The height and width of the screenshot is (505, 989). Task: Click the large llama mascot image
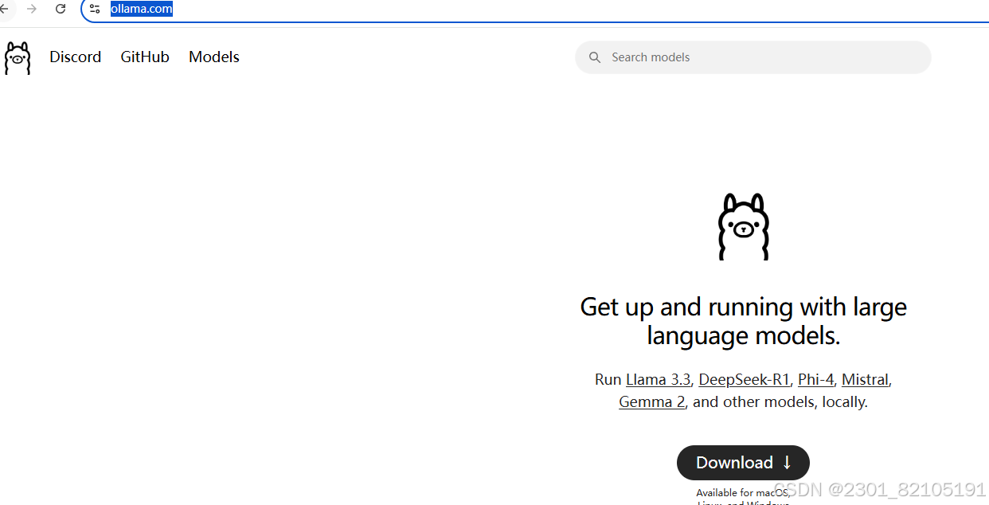click(744, 226)
